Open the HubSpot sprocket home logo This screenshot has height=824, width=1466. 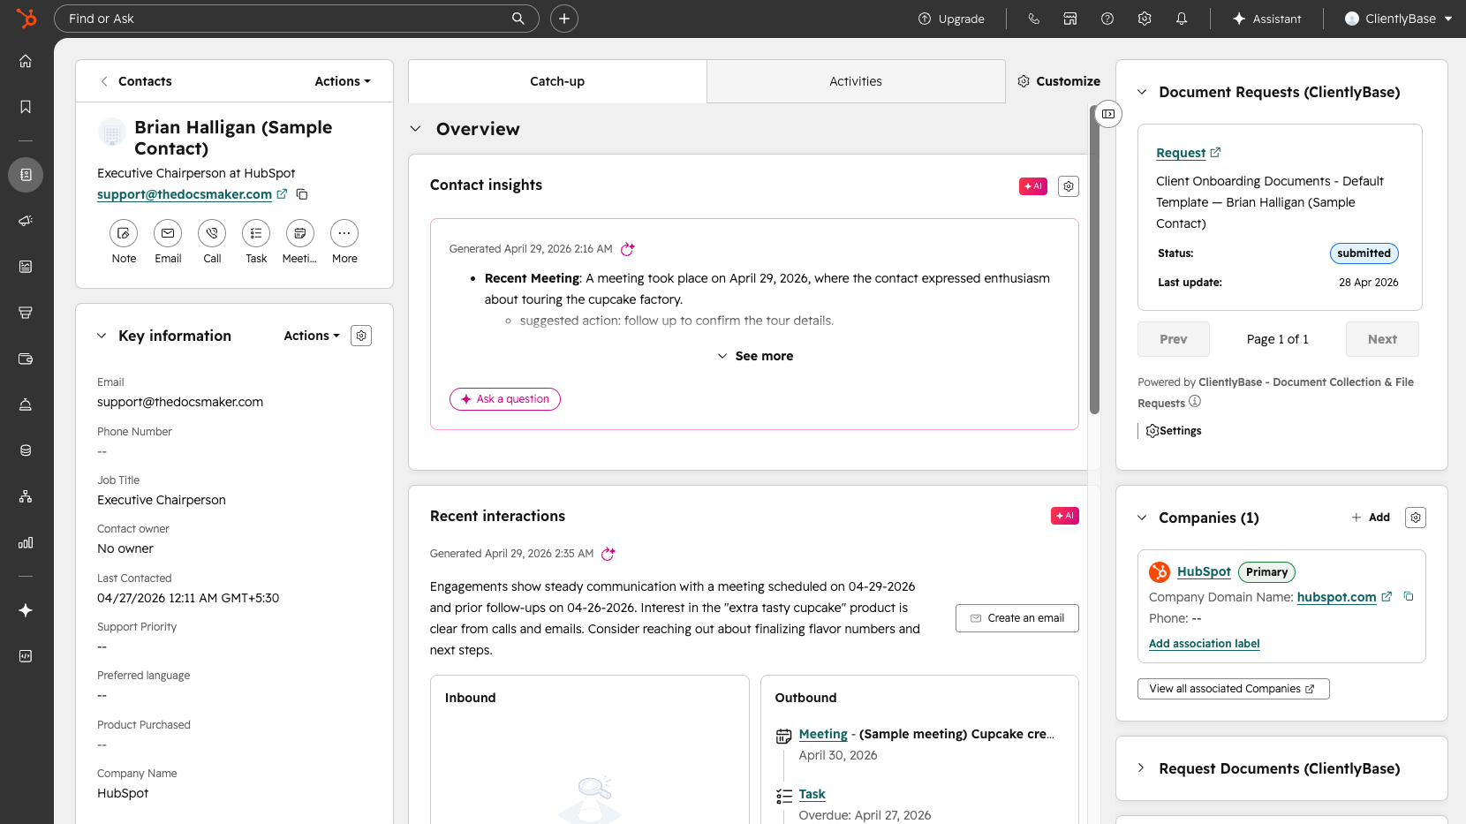(26, 19)
